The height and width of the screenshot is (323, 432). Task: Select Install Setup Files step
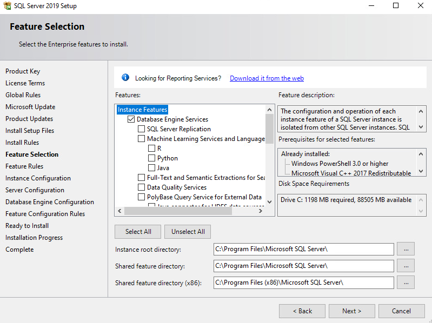pyautogui.click(x=30, y=131)
